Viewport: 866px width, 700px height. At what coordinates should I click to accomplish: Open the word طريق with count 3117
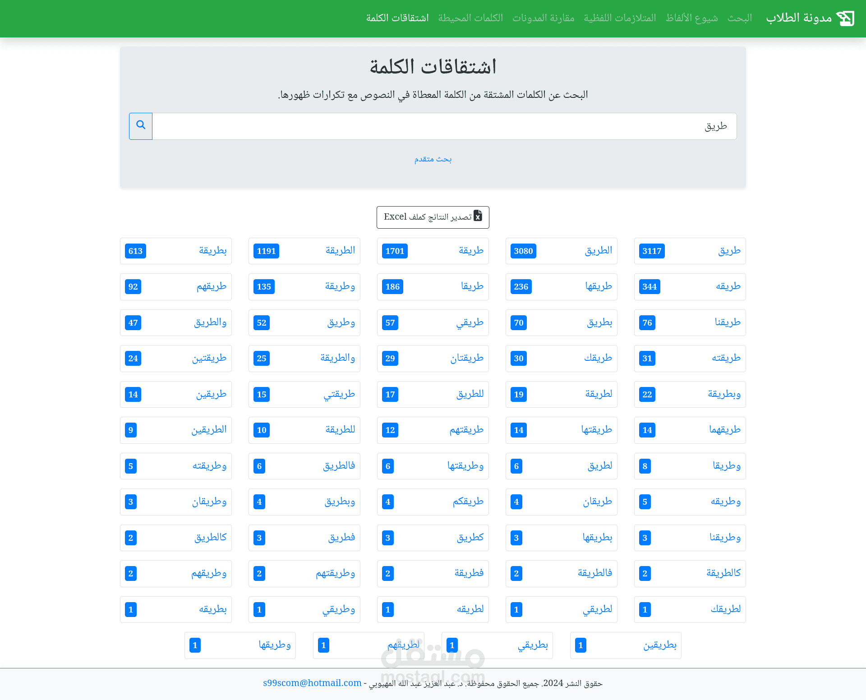click(729, 251)
